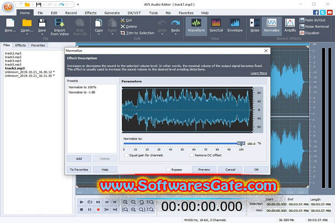Viewport: 335px width, 223px height.
Task: Click the AVS application logo button
Action: tap(8, 7)
